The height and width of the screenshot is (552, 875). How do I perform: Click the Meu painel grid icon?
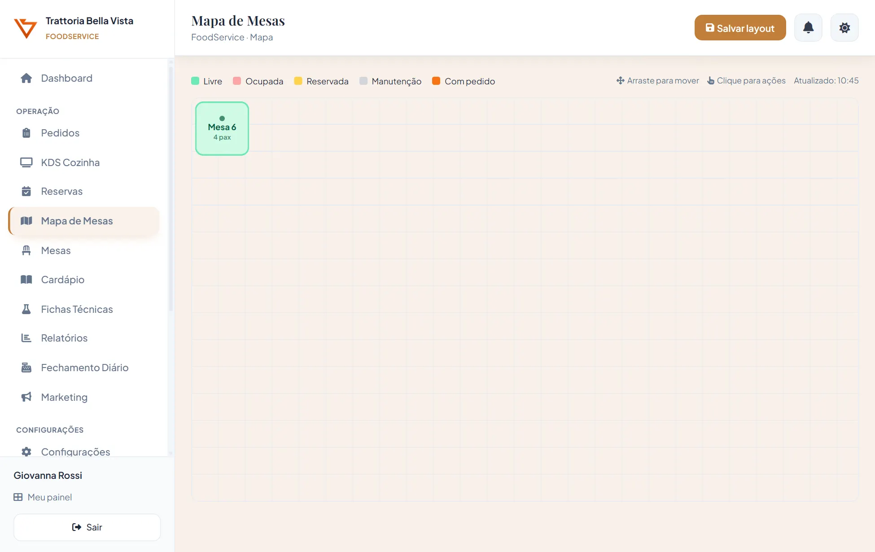[18, 497]
